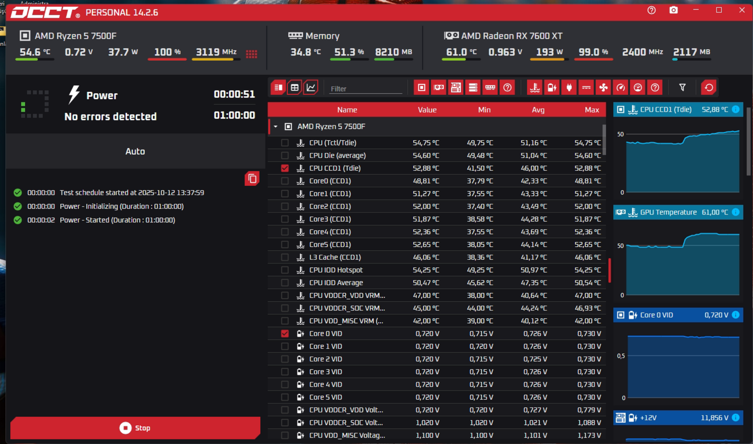Toggle the GPU hardware filter icon
Image resolution: width=753 pixels, height=444 pixels.
point(439,88)
